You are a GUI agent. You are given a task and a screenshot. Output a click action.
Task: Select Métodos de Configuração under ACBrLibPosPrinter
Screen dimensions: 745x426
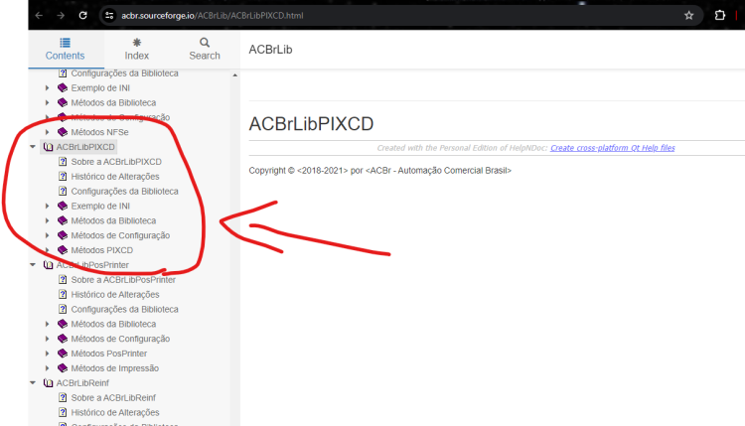pyautogui.click(x=120, y=339)
